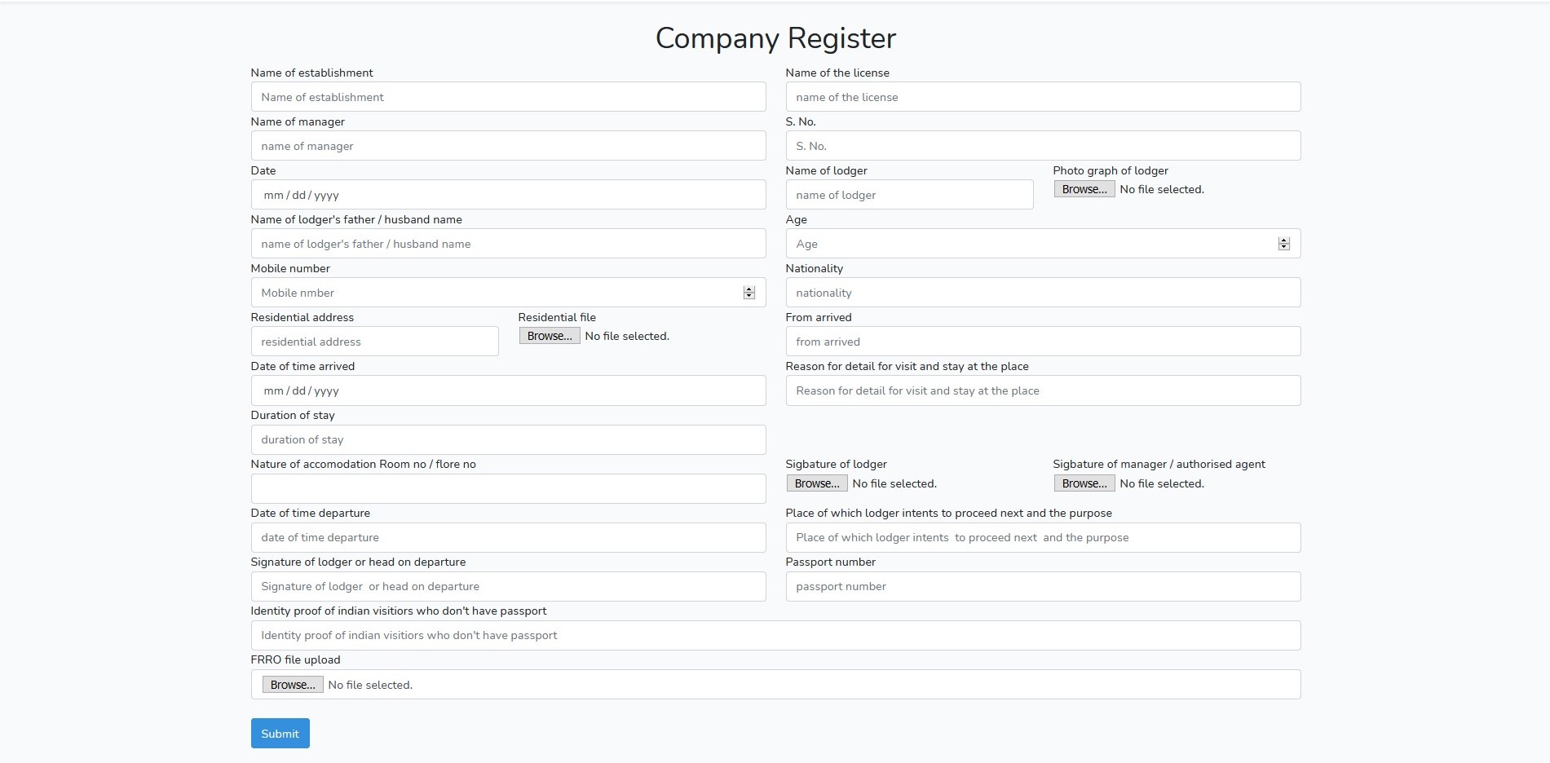This screenshot has width=1550, height=763.
Task: Click the Residential address input
Action: pyautogui.click(x=374, y=342)
